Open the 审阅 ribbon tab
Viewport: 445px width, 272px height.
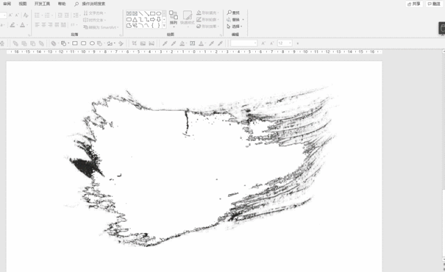point(7,3)
